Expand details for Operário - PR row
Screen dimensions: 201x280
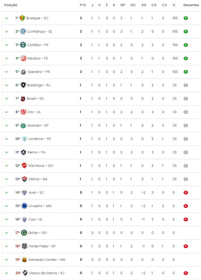tap(7, 72)
